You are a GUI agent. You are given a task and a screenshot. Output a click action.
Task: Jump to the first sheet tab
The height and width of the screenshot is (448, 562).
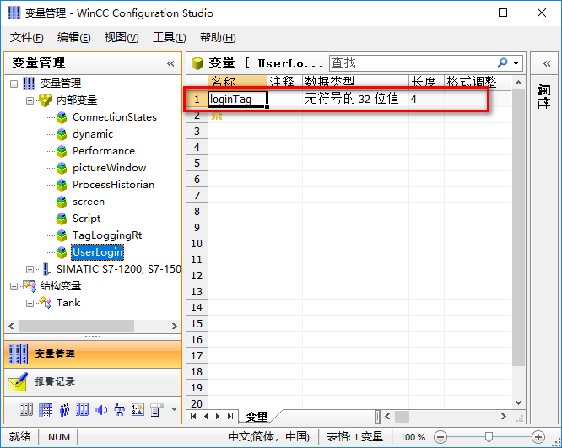tap(193, 416)
